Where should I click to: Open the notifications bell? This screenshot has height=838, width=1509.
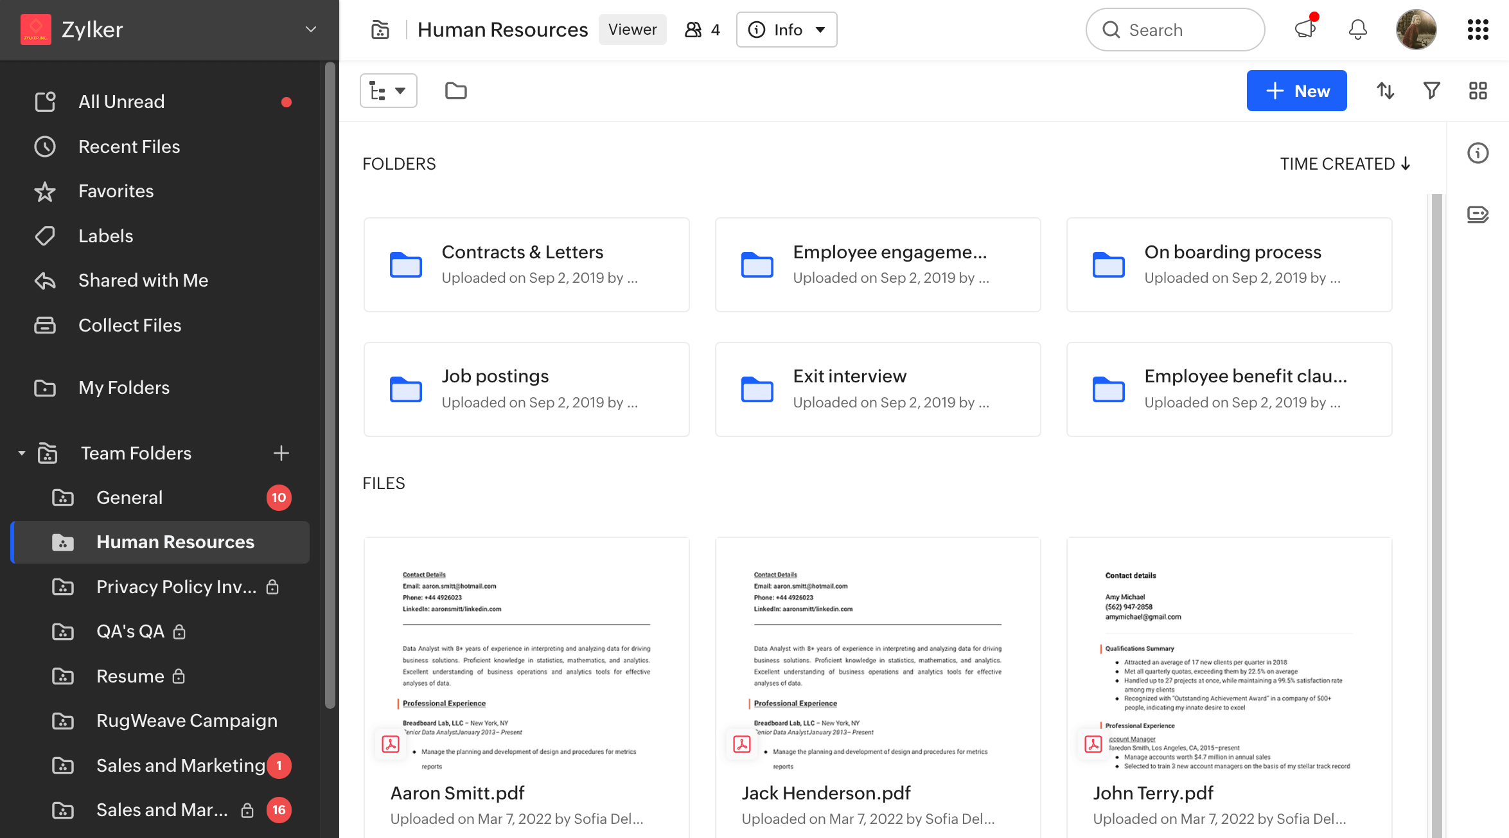[x=1357, y=30]
